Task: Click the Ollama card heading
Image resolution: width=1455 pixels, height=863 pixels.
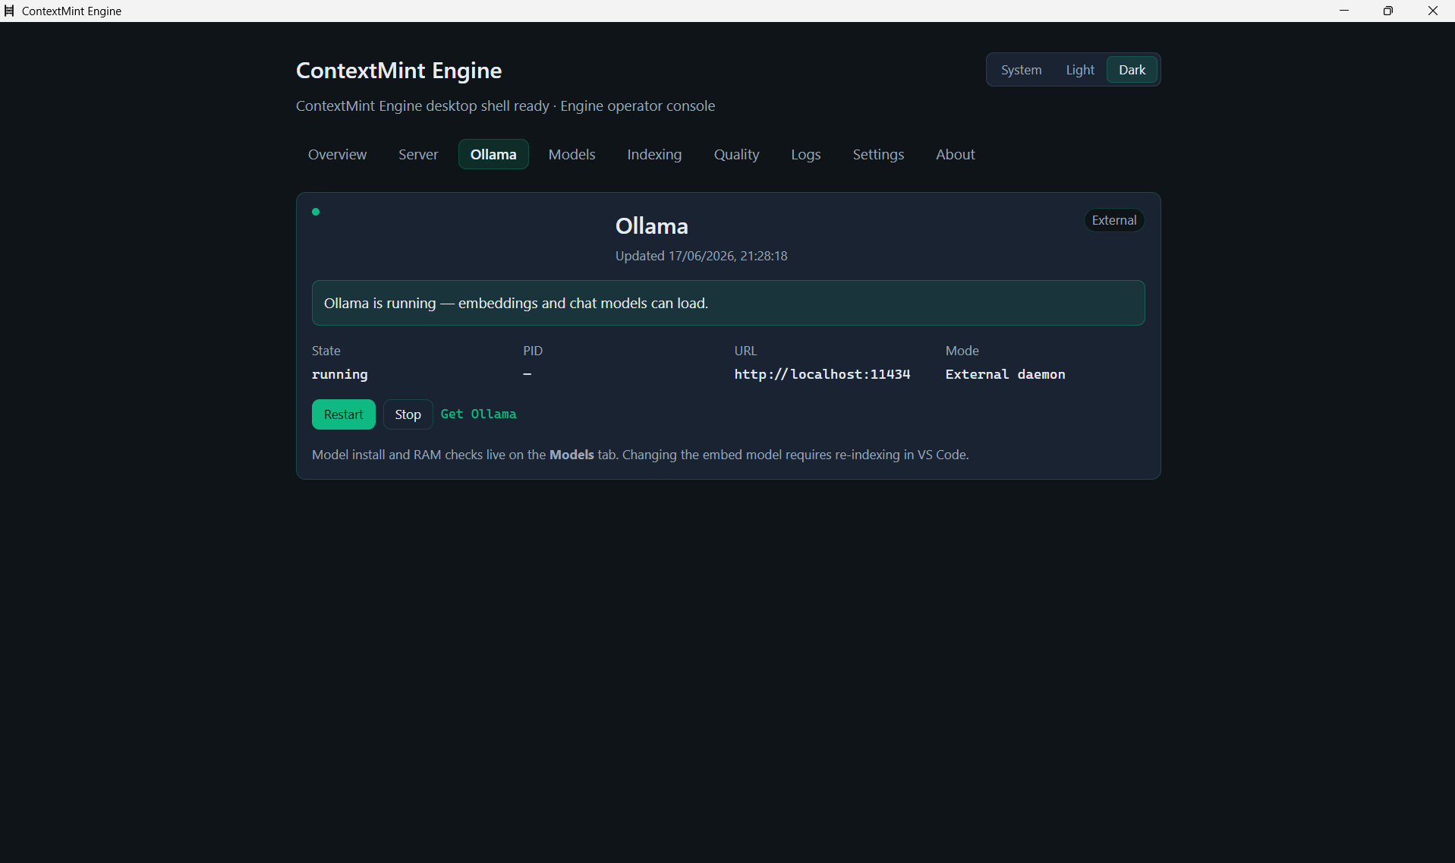Action: pos(651,225)
